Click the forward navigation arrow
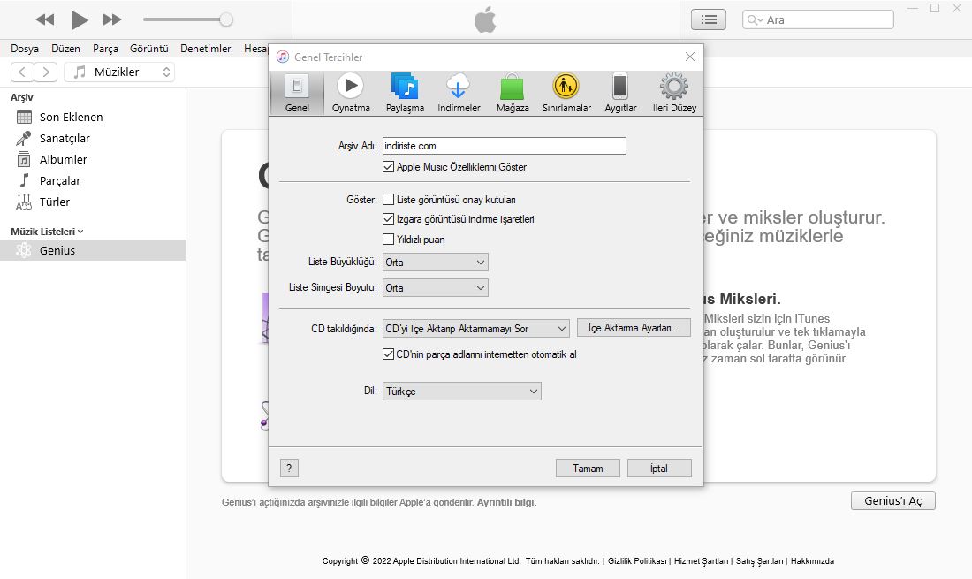972x579 pixels. (x=46, y=72)
